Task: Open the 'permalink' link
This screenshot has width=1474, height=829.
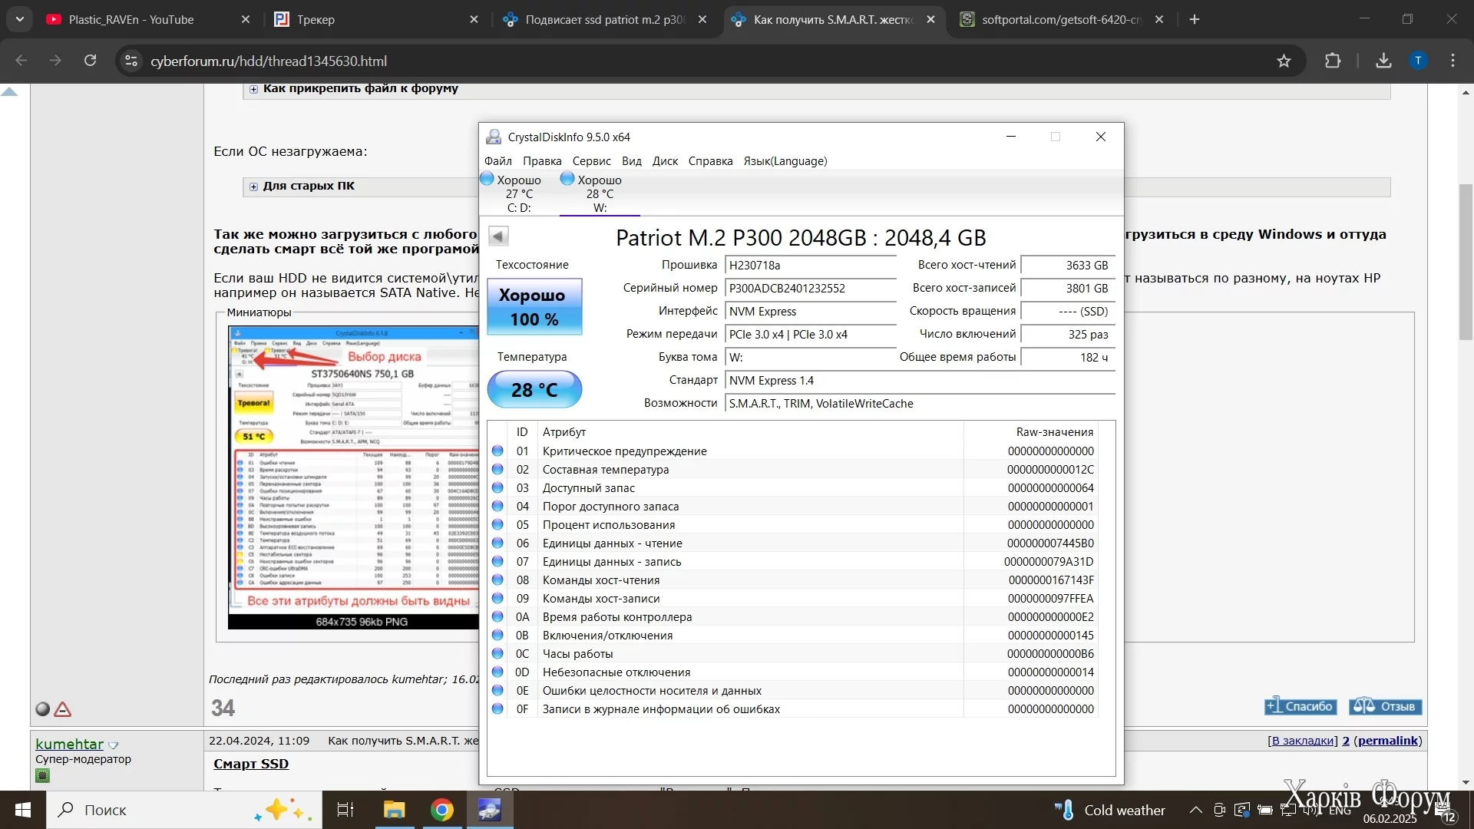Action: [1387, 741]
